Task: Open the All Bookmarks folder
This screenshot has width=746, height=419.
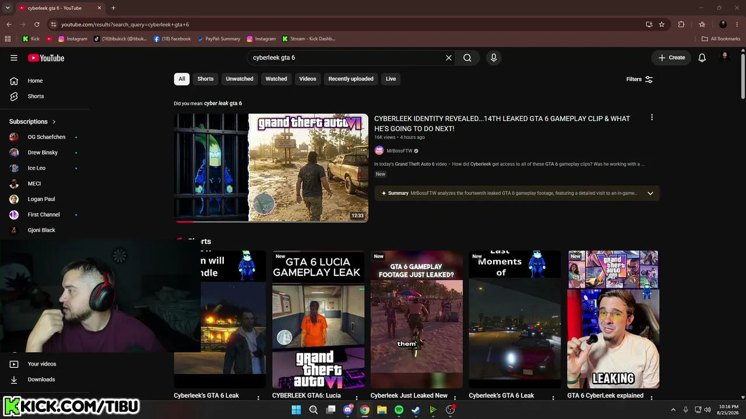Action: pos(721,39)
